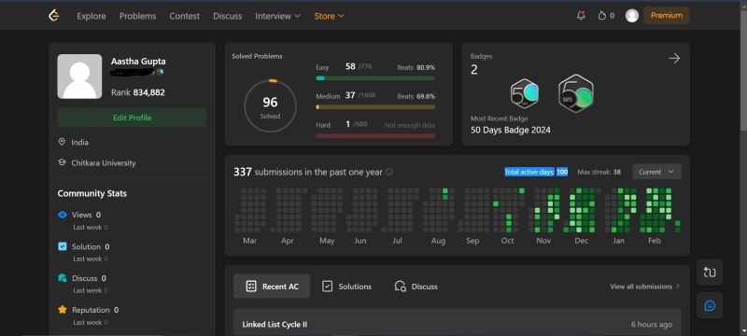The width and height of the screenshot is (747, 336).
Task: Click the streak flame counter icon
Action: 601,16
